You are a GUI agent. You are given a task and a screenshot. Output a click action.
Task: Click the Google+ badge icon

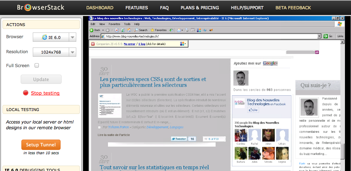270,64
